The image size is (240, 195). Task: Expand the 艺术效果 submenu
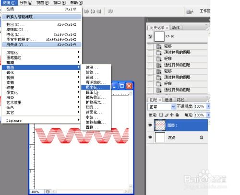[42, 103]
